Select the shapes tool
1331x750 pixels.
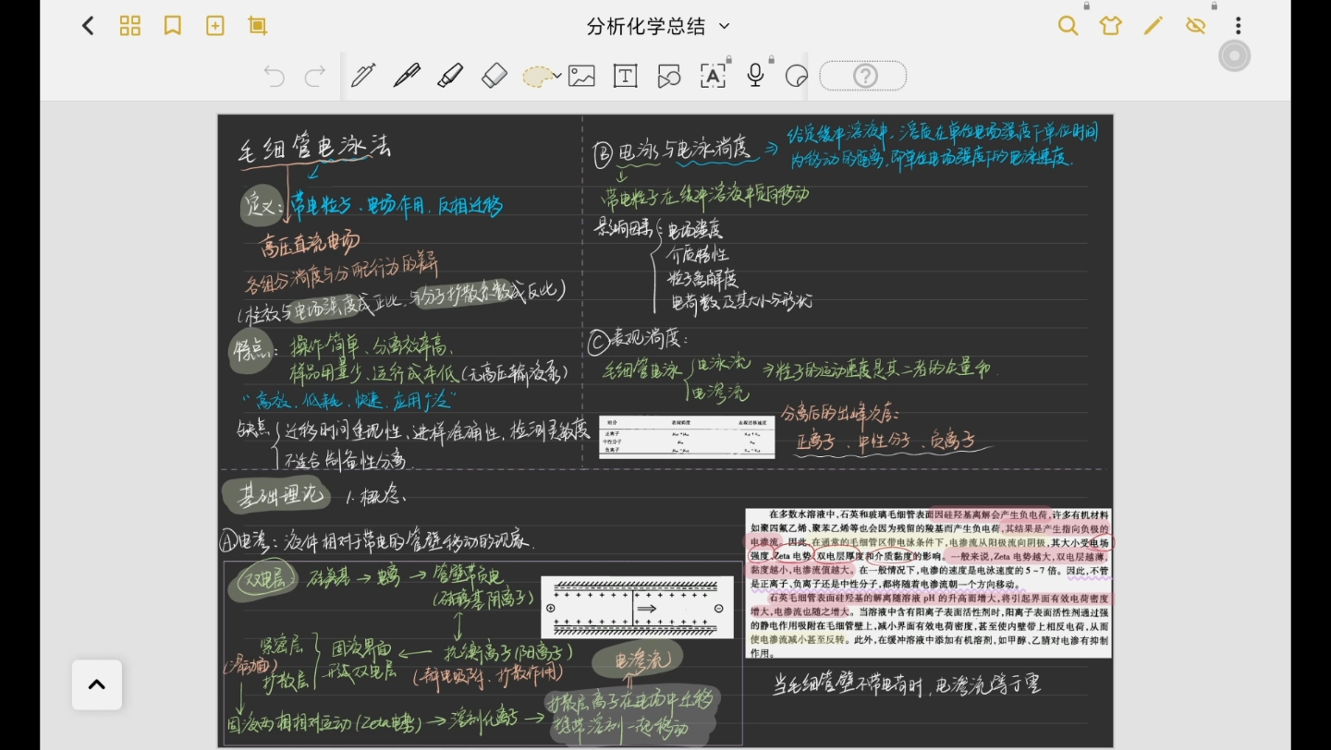(668, 76)
